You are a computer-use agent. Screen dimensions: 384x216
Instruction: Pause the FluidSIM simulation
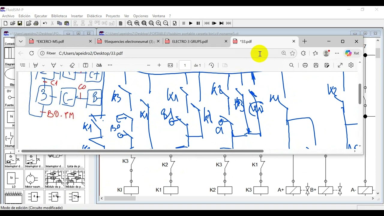(x=198, y=23)
